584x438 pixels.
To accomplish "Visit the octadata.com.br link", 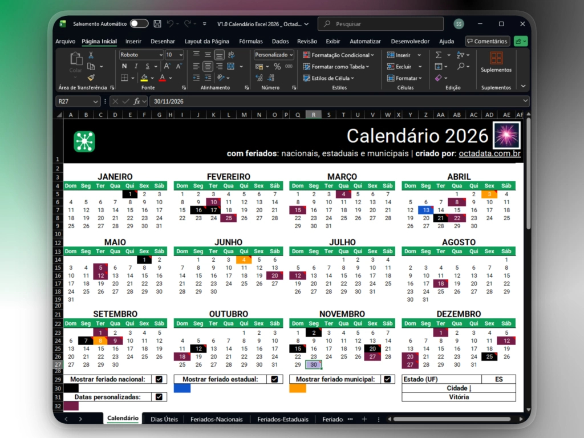I will (x=490, y=154).
